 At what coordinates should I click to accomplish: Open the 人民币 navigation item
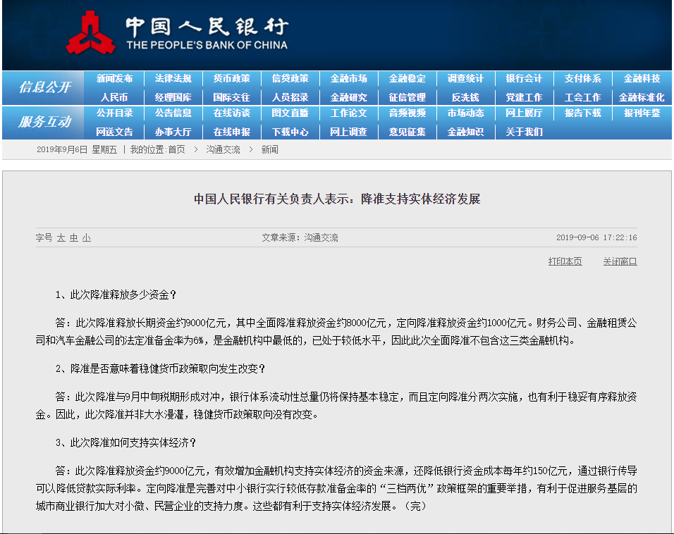point(114,97)
